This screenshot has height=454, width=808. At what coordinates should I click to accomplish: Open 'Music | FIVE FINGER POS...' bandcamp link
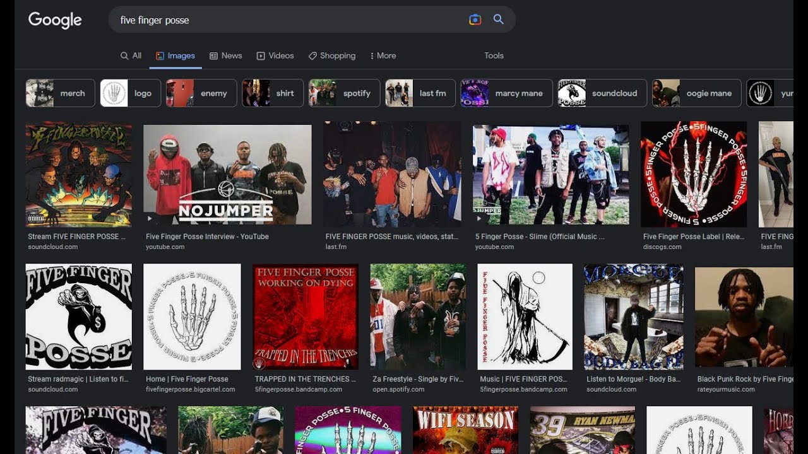tap(523, 379)
